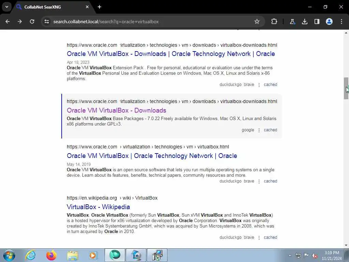Expand more options on first Downloads result
Viewport: 349px width, 262px height.
[259, 85]
